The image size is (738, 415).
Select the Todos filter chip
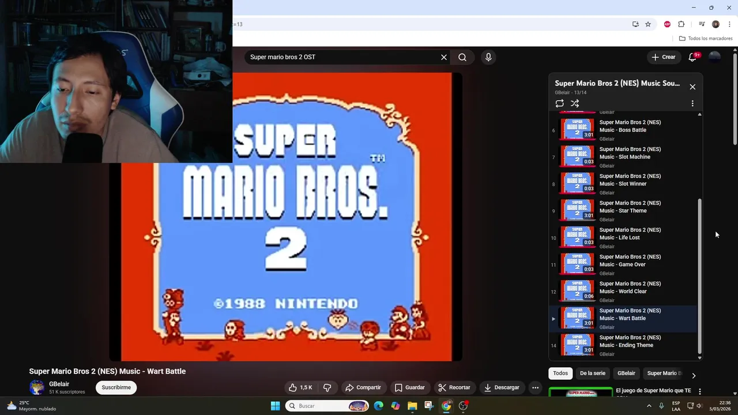click(560, 373)
